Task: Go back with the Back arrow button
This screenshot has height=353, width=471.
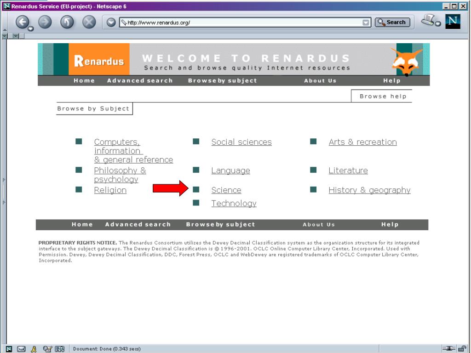Action: click(x=23, y=22)
